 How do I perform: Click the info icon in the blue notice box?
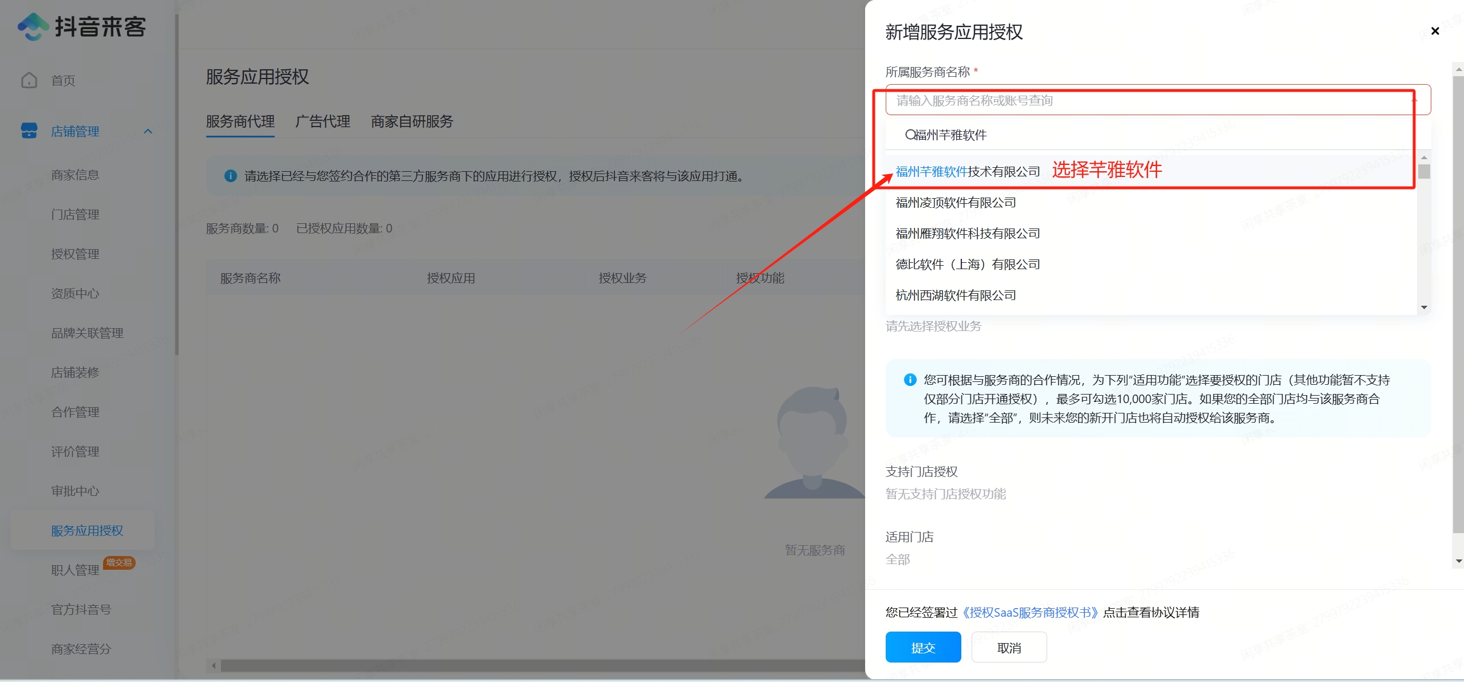click(x=910, y=380)
